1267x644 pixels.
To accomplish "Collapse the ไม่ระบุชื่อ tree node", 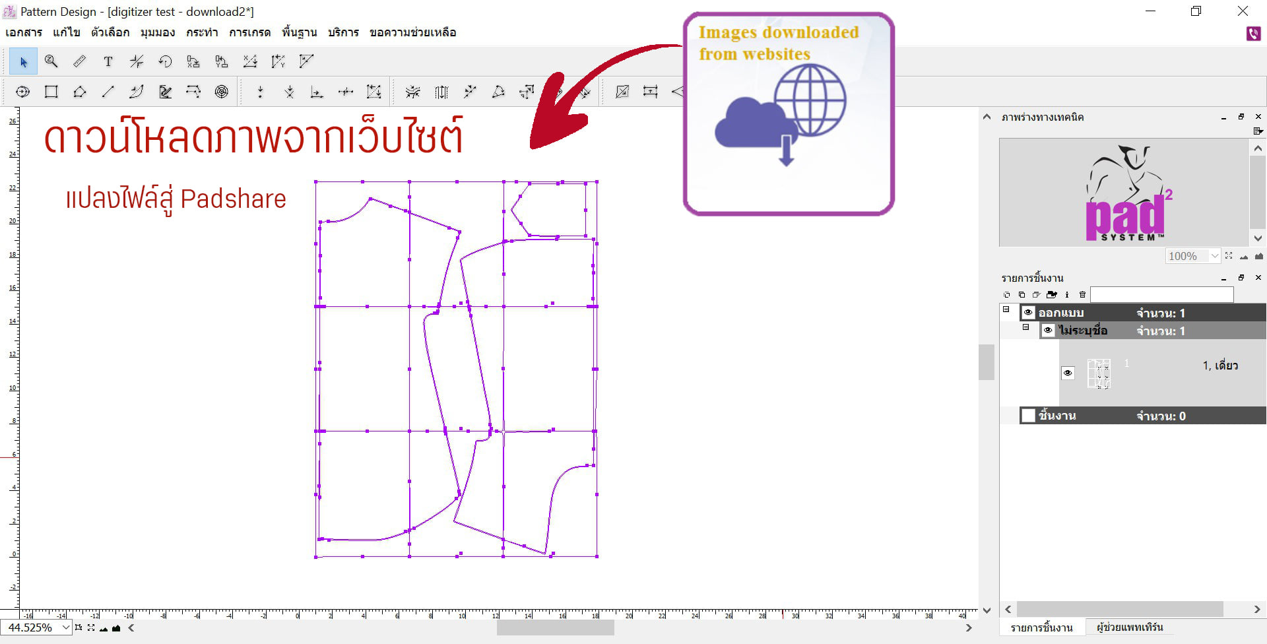I will pyautogui.click(x=1026, y=327).
